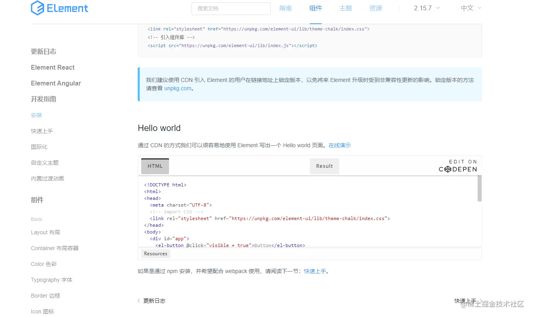Viewport: 533px width, 317px height.
Task: Open 更新日志 in the sidebar
Action: (x=44, y=51)
